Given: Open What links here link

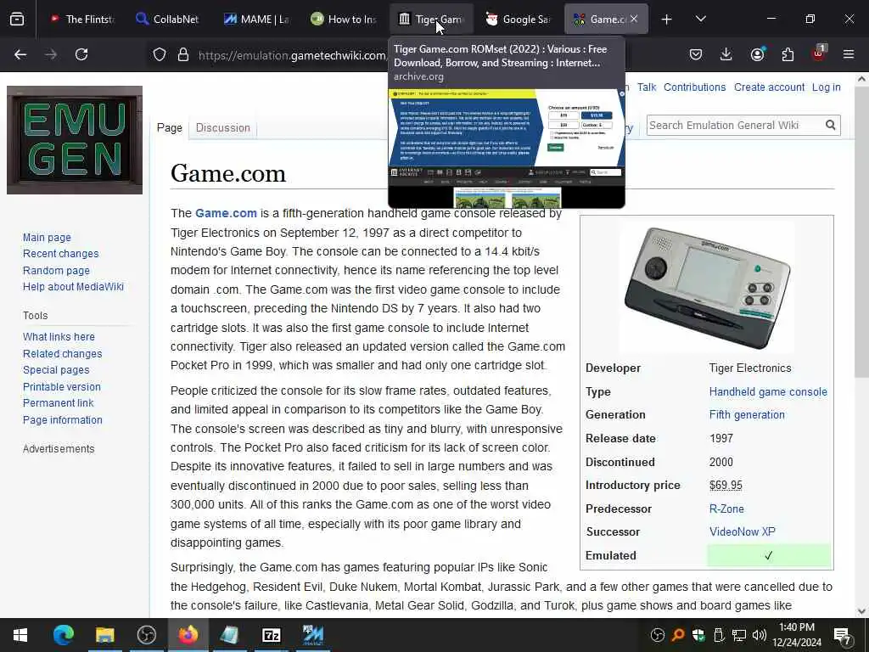Looking at the screenshot, I should tap(59, 336).
